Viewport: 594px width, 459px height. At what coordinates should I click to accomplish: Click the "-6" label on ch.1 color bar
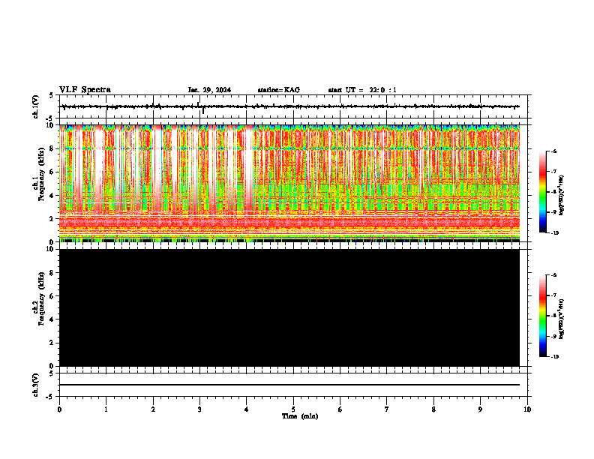click(x=553, y=151)
